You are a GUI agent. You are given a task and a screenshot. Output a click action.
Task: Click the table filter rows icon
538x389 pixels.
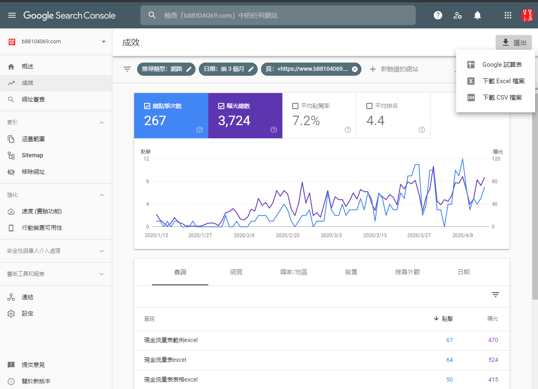click(x=496, y=295)
